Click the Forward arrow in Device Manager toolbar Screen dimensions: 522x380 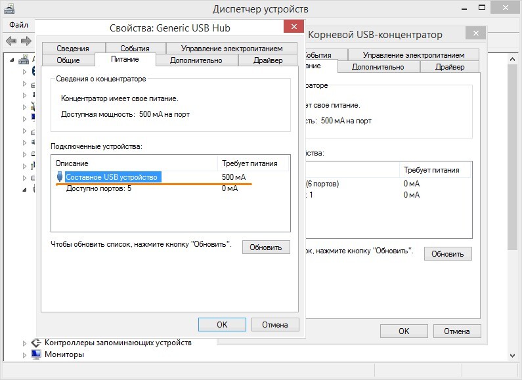click(x=26, y=41)
